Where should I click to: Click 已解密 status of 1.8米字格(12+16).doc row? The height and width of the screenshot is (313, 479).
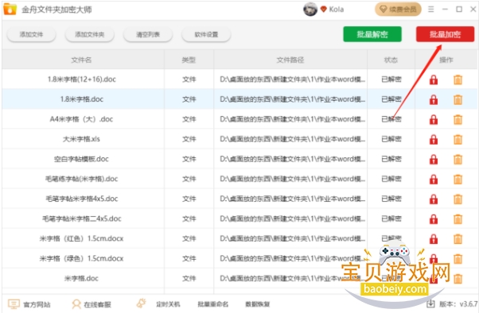pos(391,79)
